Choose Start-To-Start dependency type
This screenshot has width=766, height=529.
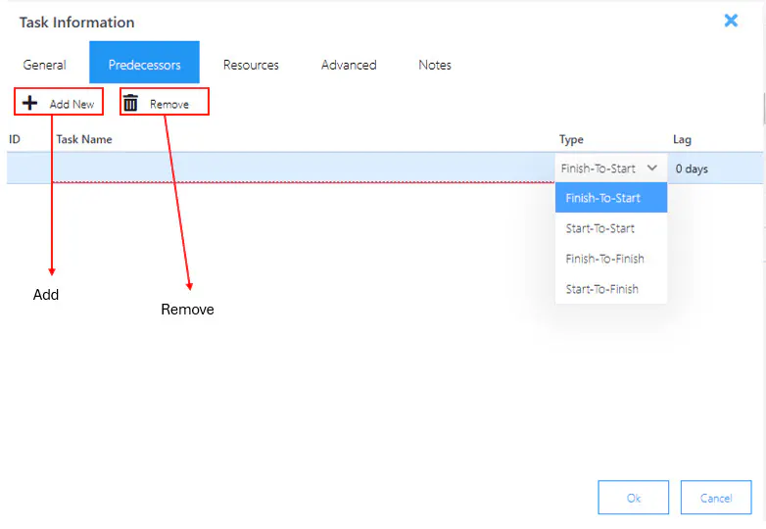pos(611,228)
